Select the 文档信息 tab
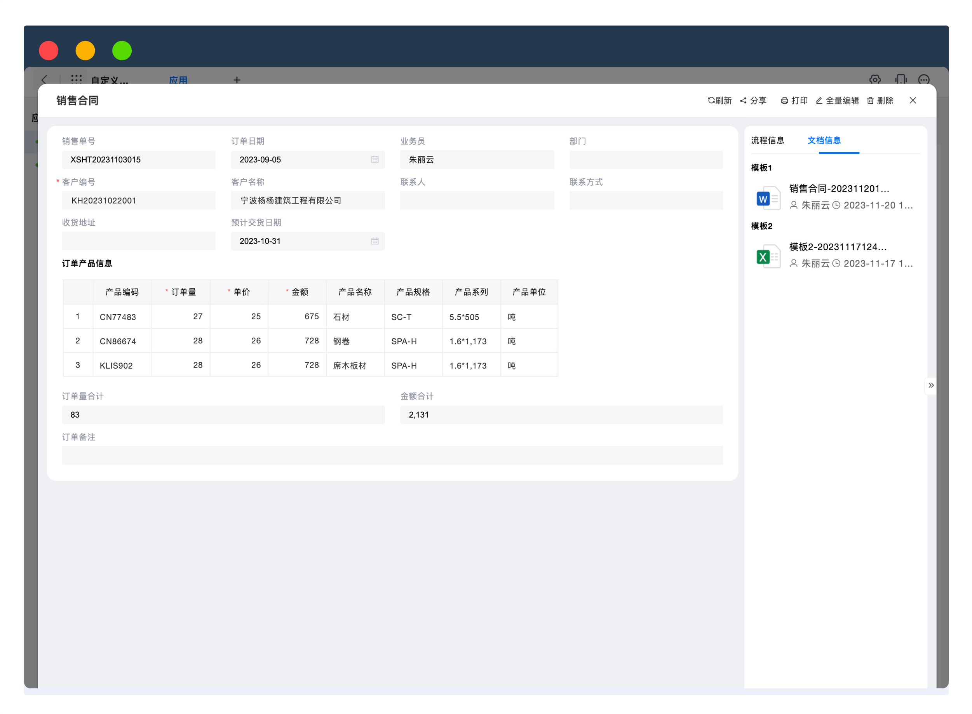972x714 pixels. [824, 141]
